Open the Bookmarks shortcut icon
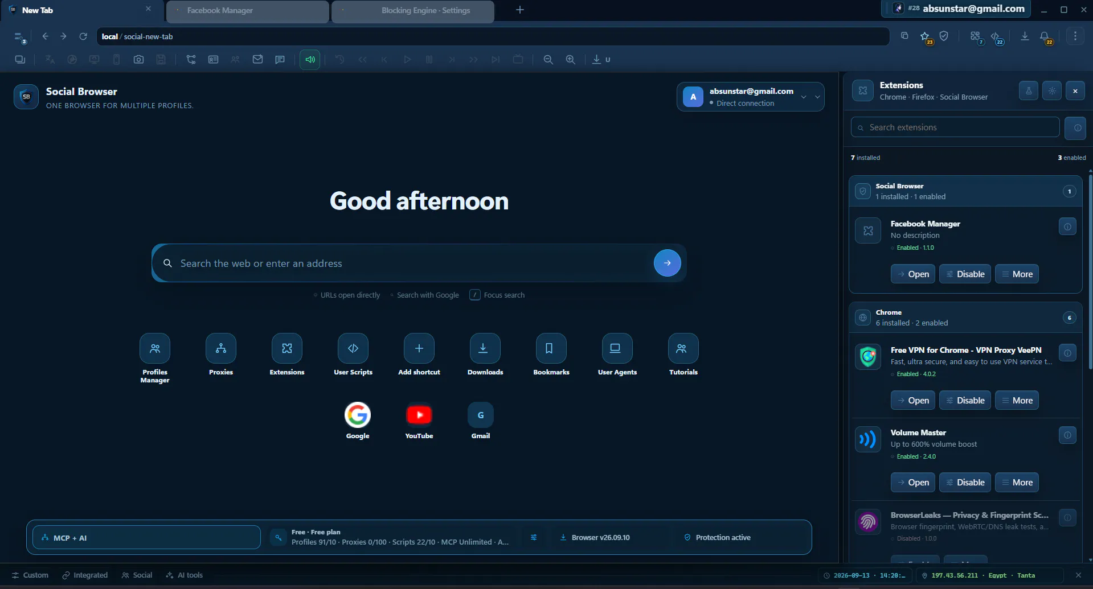This screenshot has width=1093, height=589. (551, 348)
